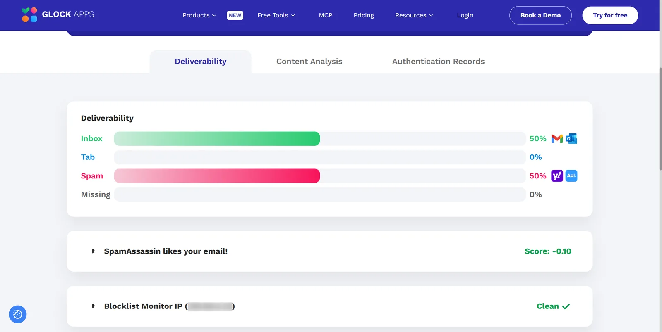Click the AOL icon in Spam row
662x332 pixels.
571,176
